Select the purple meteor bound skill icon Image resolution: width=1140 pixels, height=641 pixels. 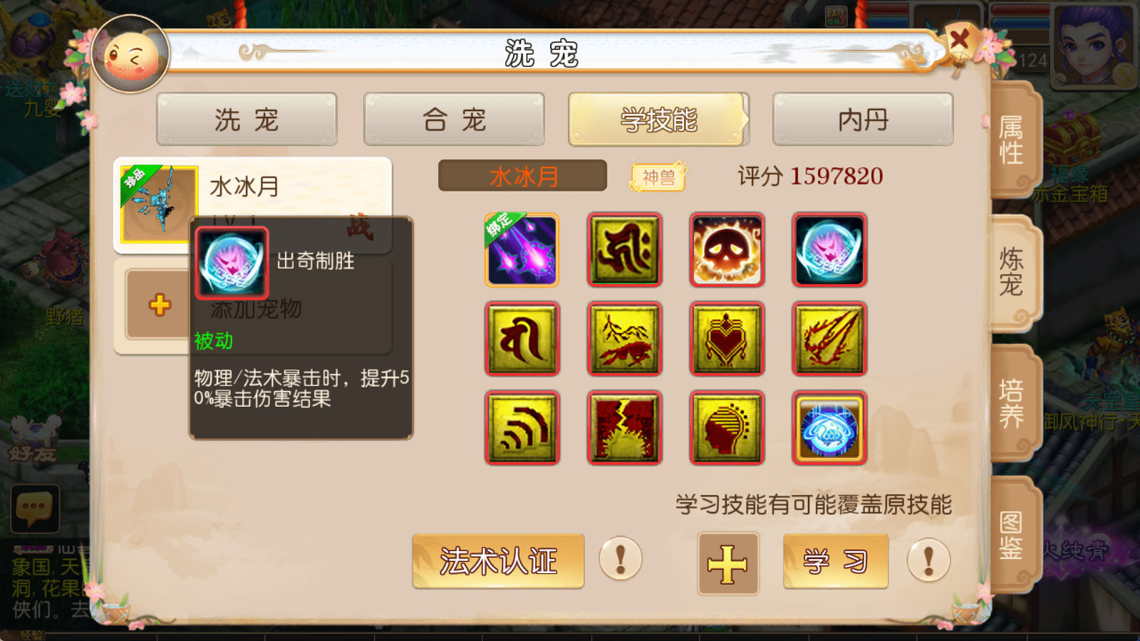pyautogui.click(x=522, y=250)
